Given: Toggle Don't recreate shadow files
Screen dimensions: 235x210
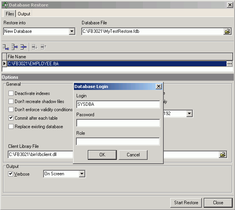Looking at the screenshot, I should click(11, 102).
